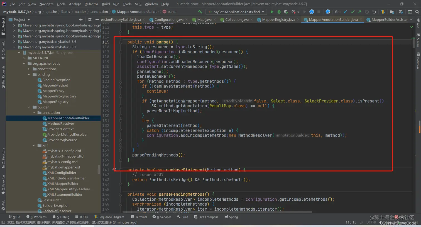Image resolution: width=421 pixels, height=227 pixels.
Task: Click the 115:15 cursor position indicator
Action: (x=351, y=222)
